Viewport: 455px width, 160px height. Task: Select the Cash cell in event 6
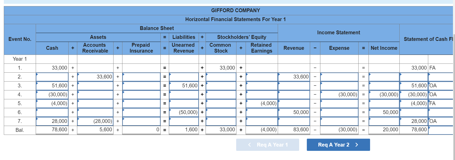click(52, 112)
